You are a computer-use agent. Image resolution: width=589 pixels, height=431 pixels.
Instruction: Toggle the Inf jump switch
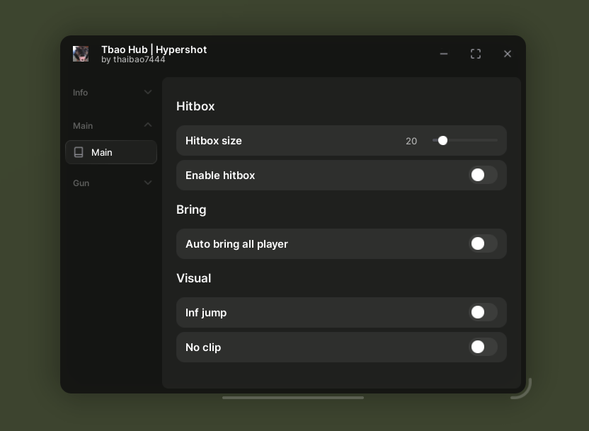(483, 312)
